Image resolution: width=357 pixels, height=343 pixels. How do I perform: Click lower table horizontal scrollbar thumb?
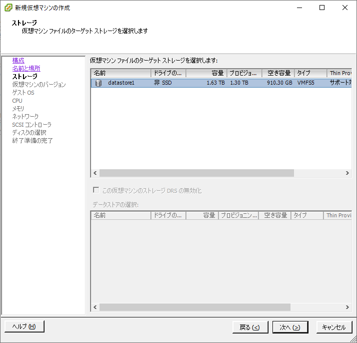(x=195, y=307)
